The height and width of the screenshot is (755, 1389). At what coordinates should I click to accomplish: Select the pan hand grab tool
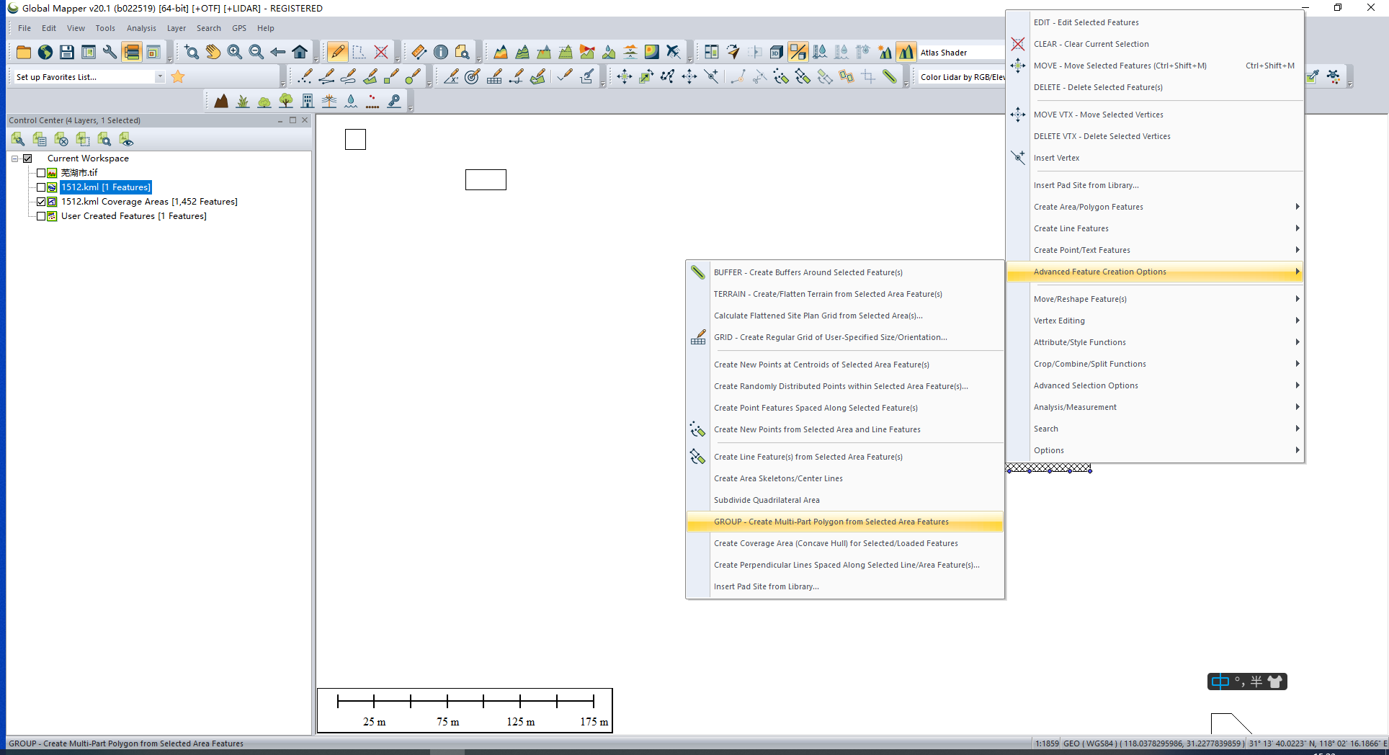213,52
